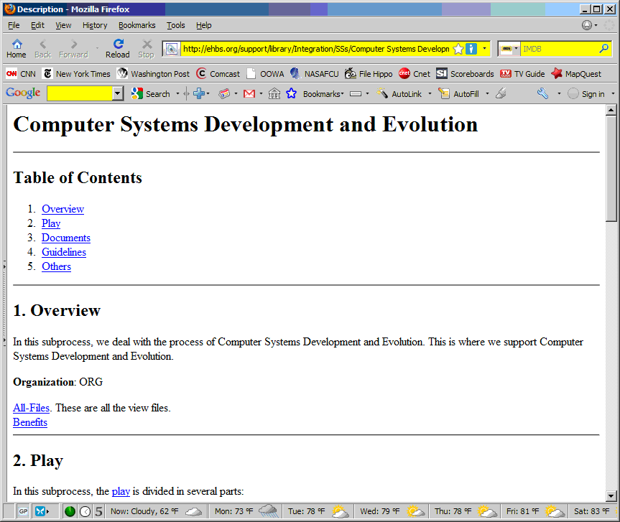The image size is (620, 522).
Task: Click the AutoFill button
Action: point(459,93)
